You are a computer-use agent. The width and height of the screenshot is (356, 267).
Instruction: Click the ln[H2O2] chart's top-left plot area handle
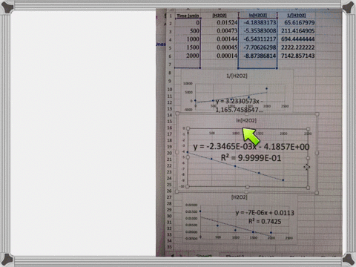188,128
